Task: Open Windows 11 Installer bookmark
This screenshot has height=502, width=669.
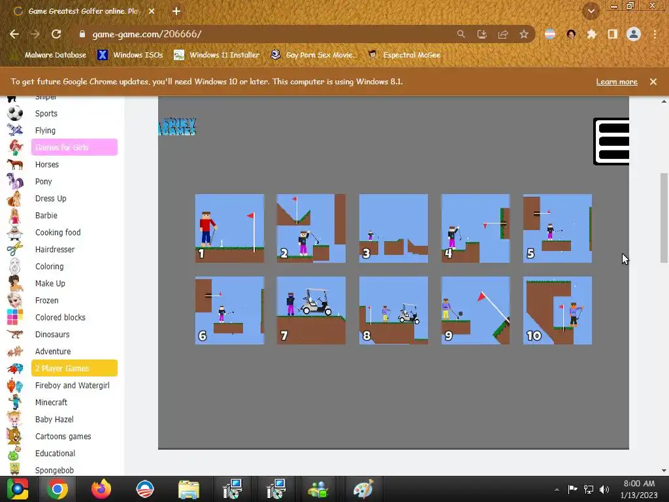Action: point(217,55)
